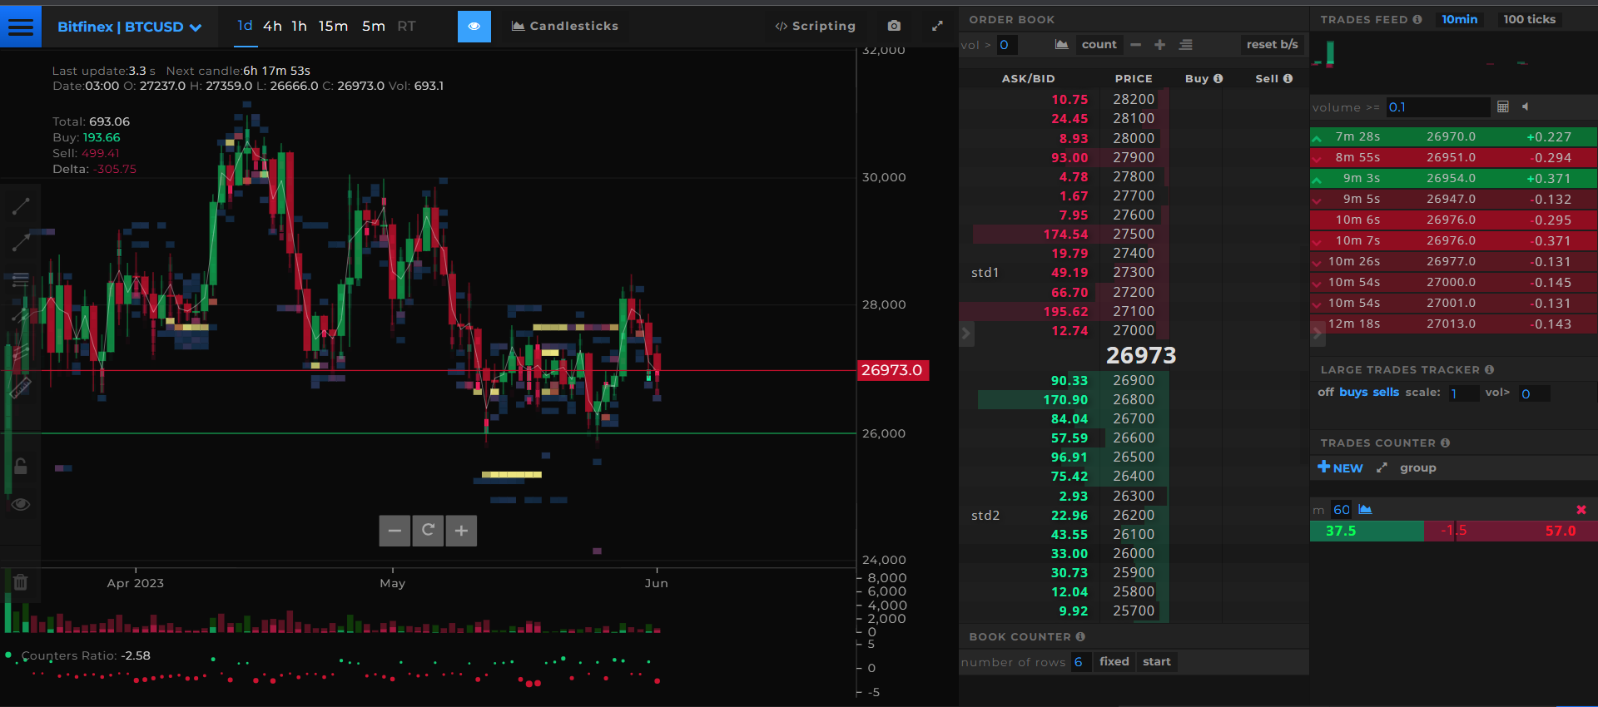
Task: Switch to the 4h timeframe
Action: 272,26
